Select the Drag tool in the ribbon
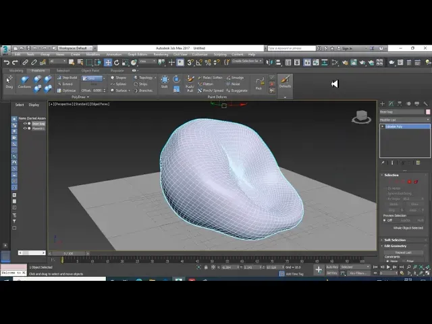Image resolution: width=432 pixels, height=324 pixels. [x=9, y=82]
